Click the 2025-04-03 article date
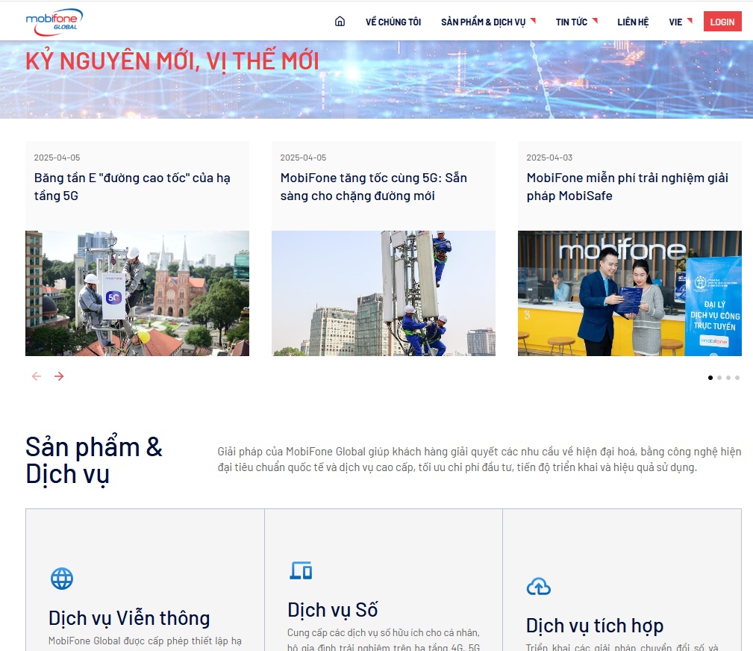The width and height of the screenshot is (753, 651). 549,158
